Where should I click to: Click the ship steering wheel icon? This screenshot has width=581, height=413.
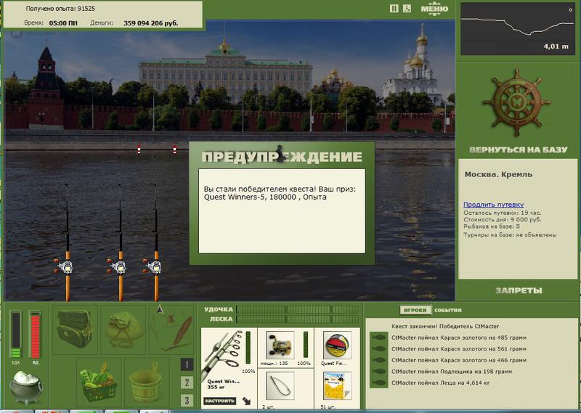tap(516, 102)
